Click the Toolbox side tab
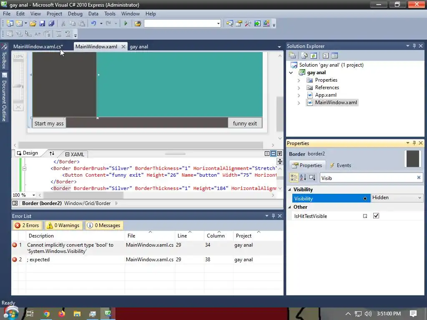427x320 pixels. [4, 57]
